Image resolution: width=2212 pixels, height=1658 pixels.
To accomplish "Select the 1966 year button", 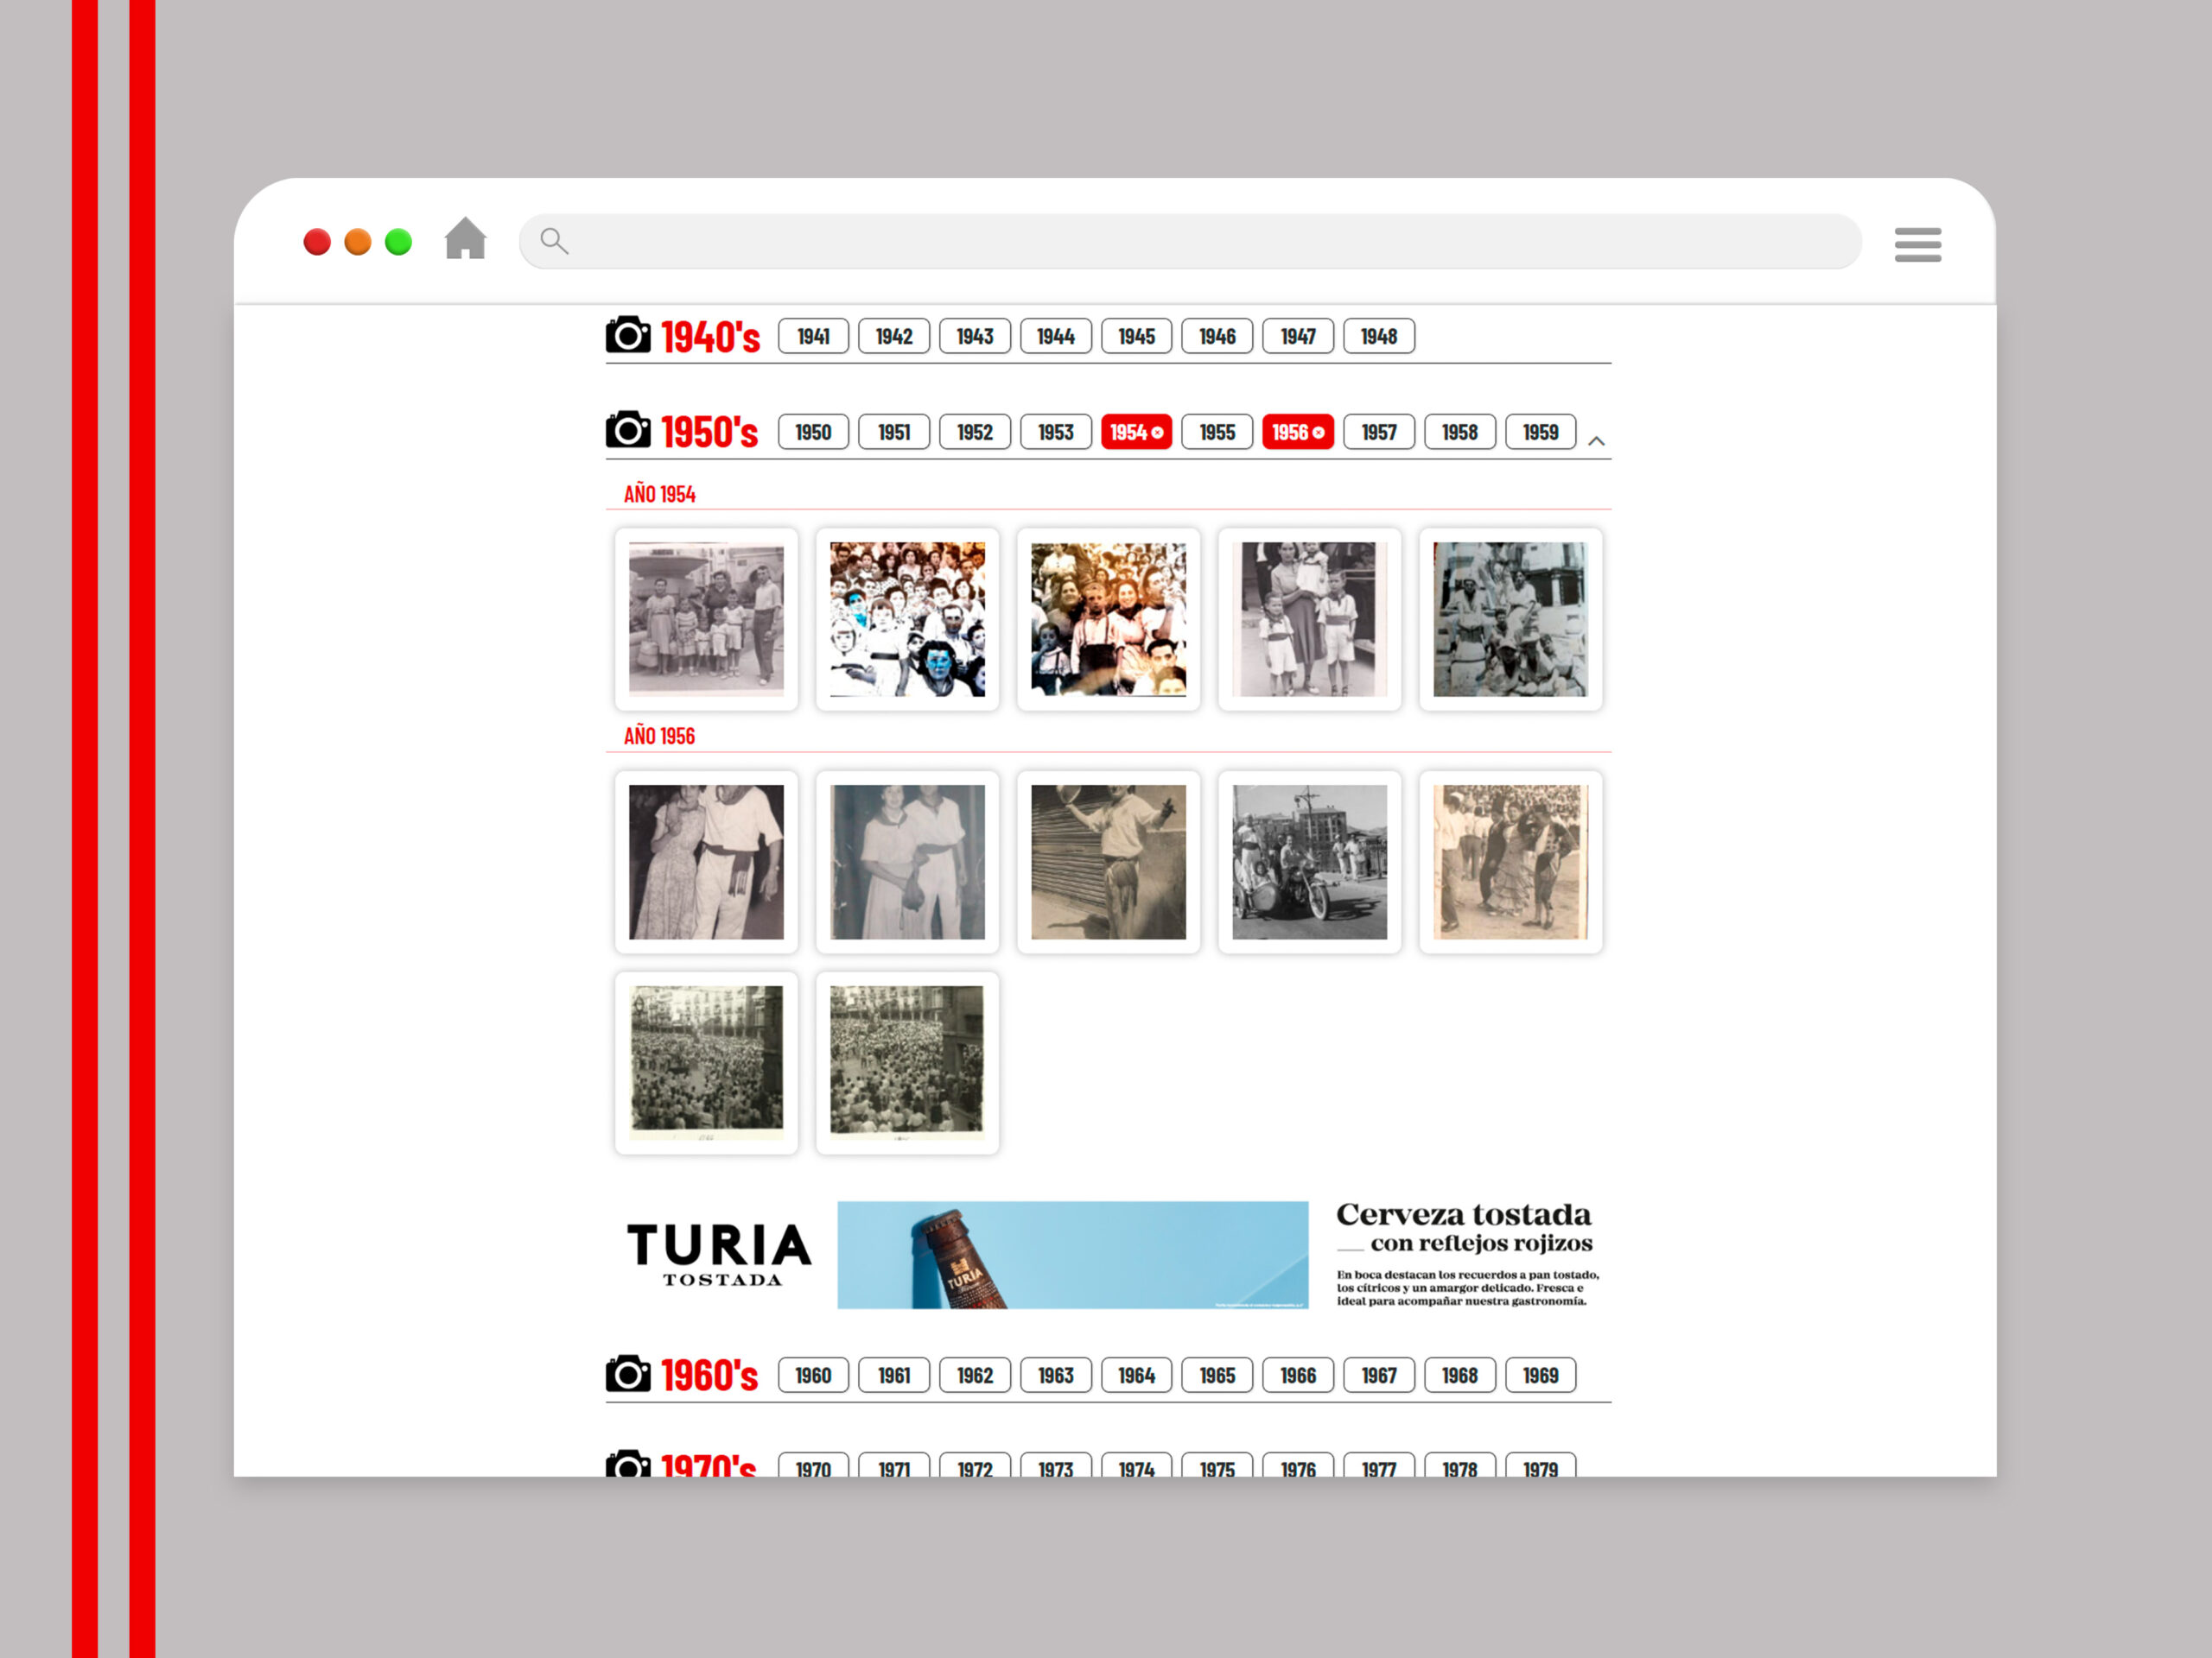I will click(x=1298, y=1375).
